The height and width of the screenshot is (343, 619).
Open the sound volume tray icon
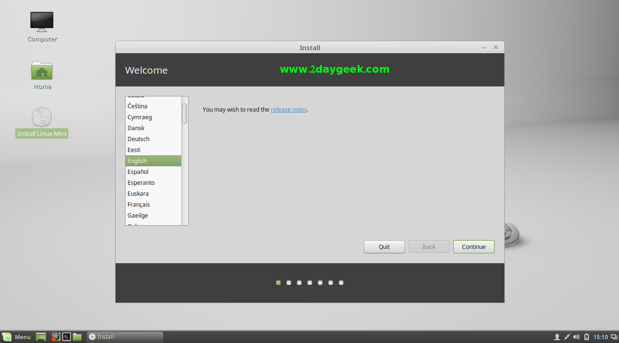577,337
